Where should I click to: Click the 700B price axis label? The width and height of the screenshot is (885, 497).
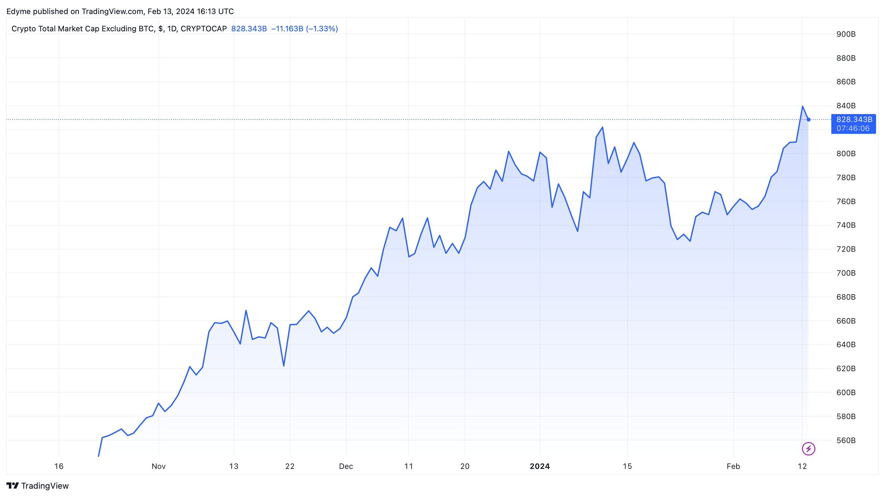point(846,273)
